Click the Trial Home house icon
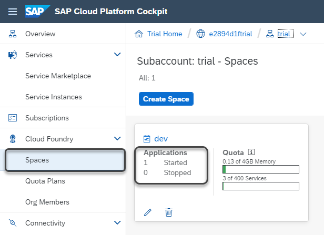The height and width of the screenshot is (235, 324). click(139, 34)
